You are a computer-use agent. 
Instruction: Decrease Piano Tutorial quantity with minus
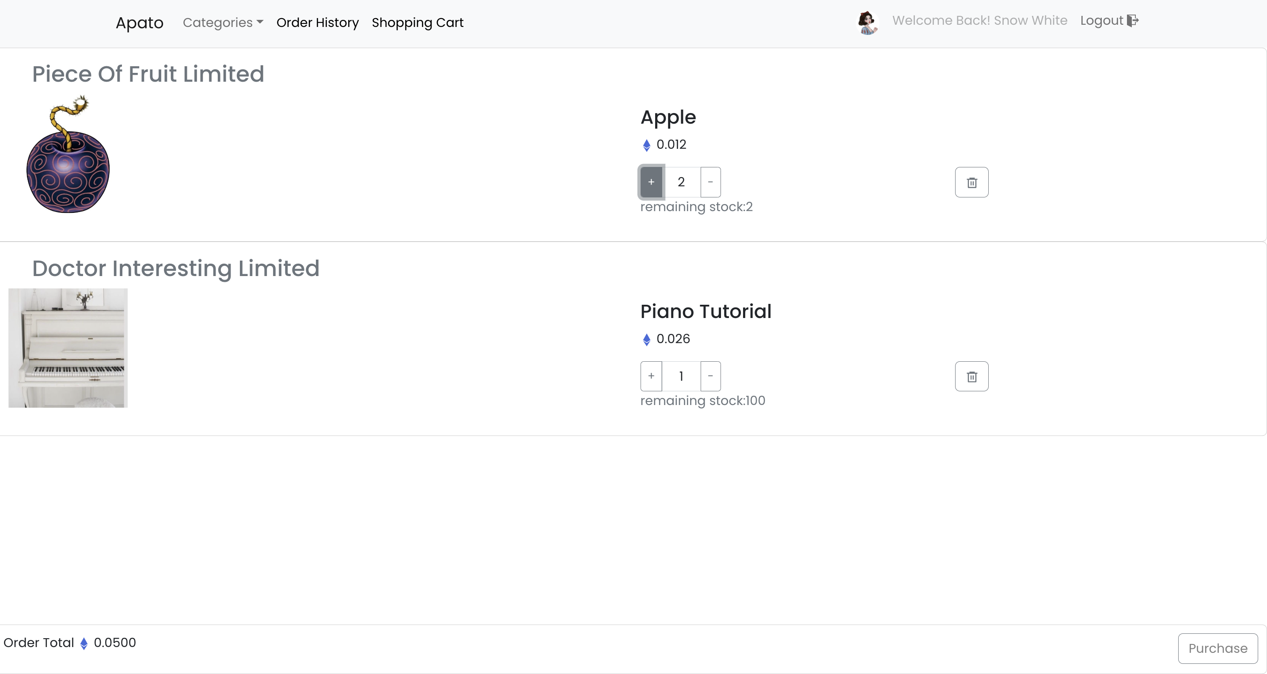[x=710, y=376]
